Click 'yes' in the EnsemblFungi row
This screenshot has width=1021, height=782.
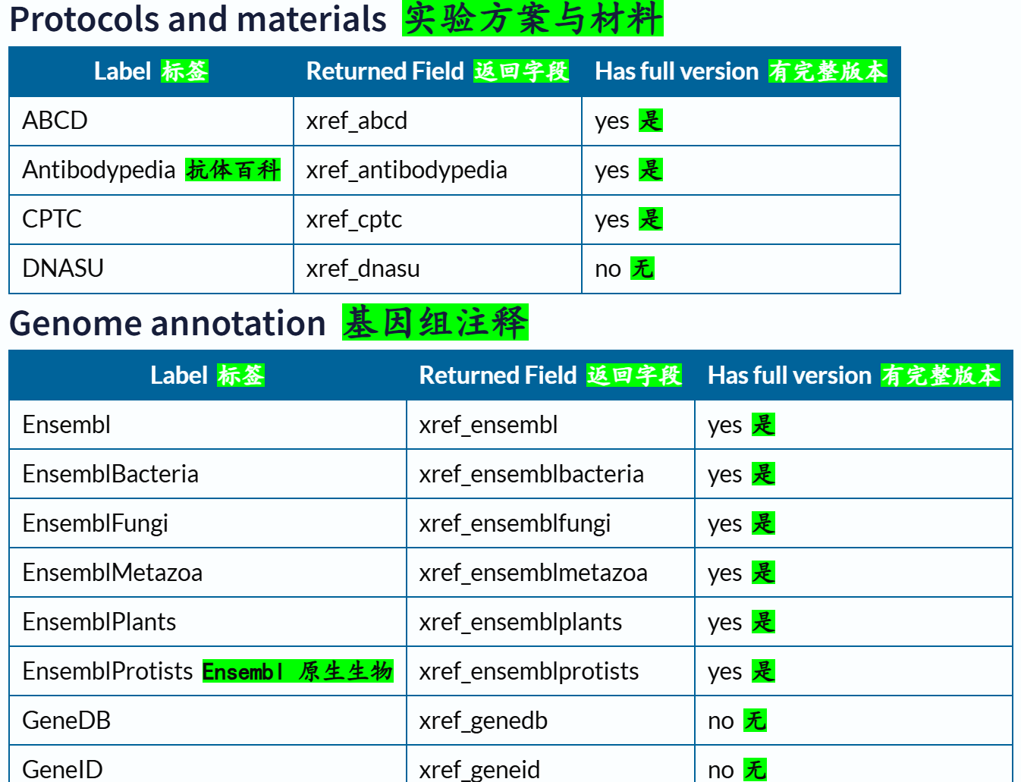pyautogui.click(x=725, y=524)
